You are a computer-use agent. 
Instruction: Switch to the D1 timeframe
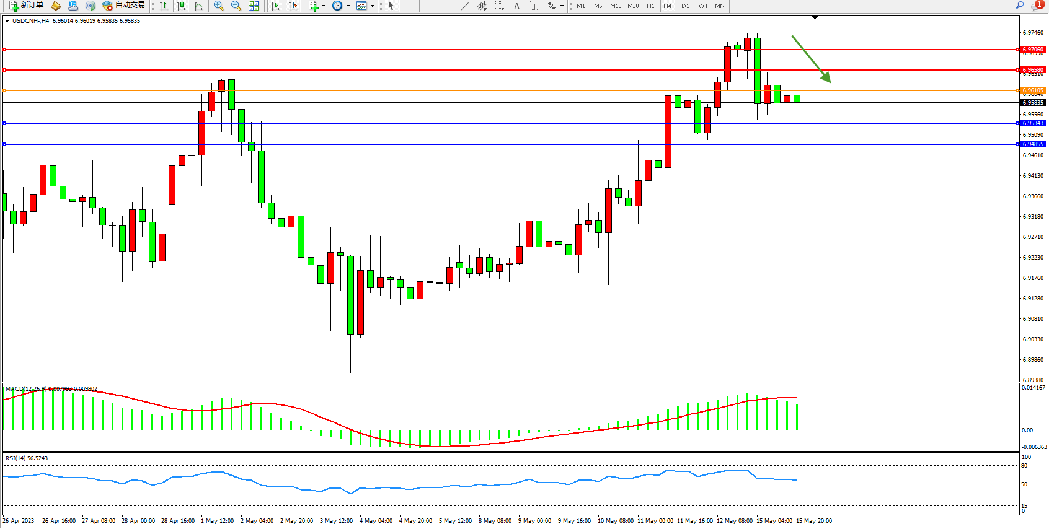pos(685,6)
